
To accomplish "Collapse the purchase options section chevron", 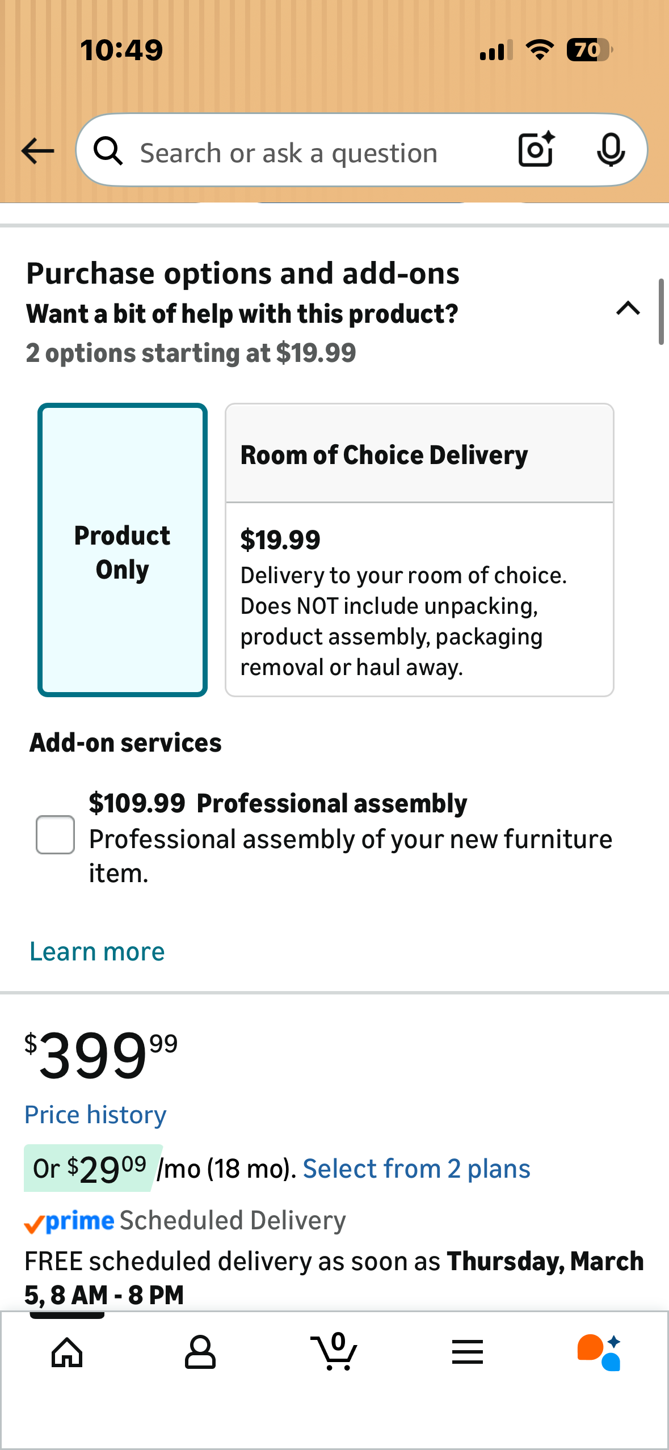I will [x=628, y=309].
